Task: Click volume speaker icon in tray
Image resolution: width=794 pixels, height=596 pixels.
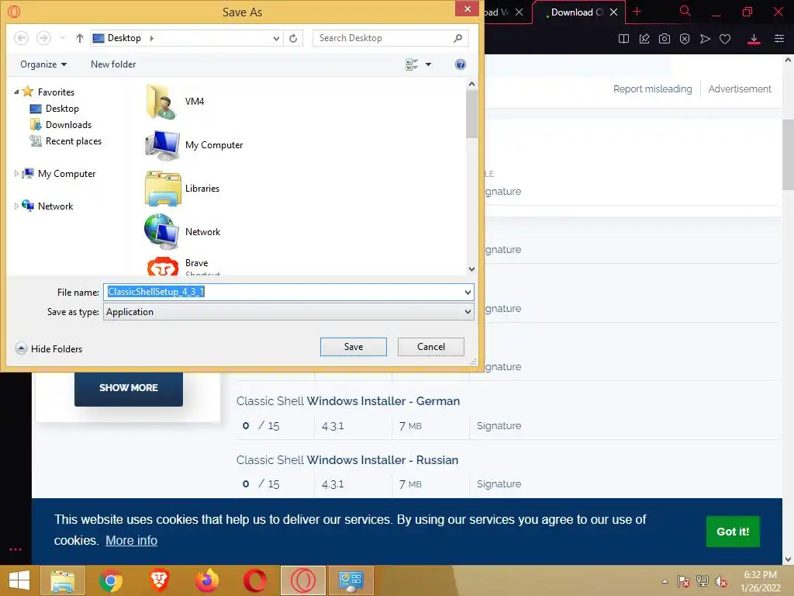Action: pos(720,581)
